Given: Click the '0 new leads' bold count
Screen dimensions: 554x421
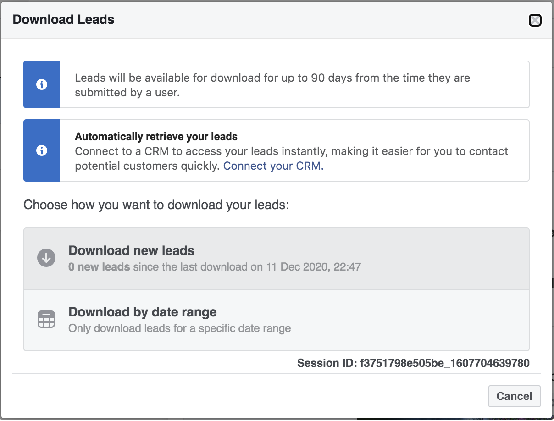Looking at the screenshot, I should pyautogui.click(x=99, y=267).
